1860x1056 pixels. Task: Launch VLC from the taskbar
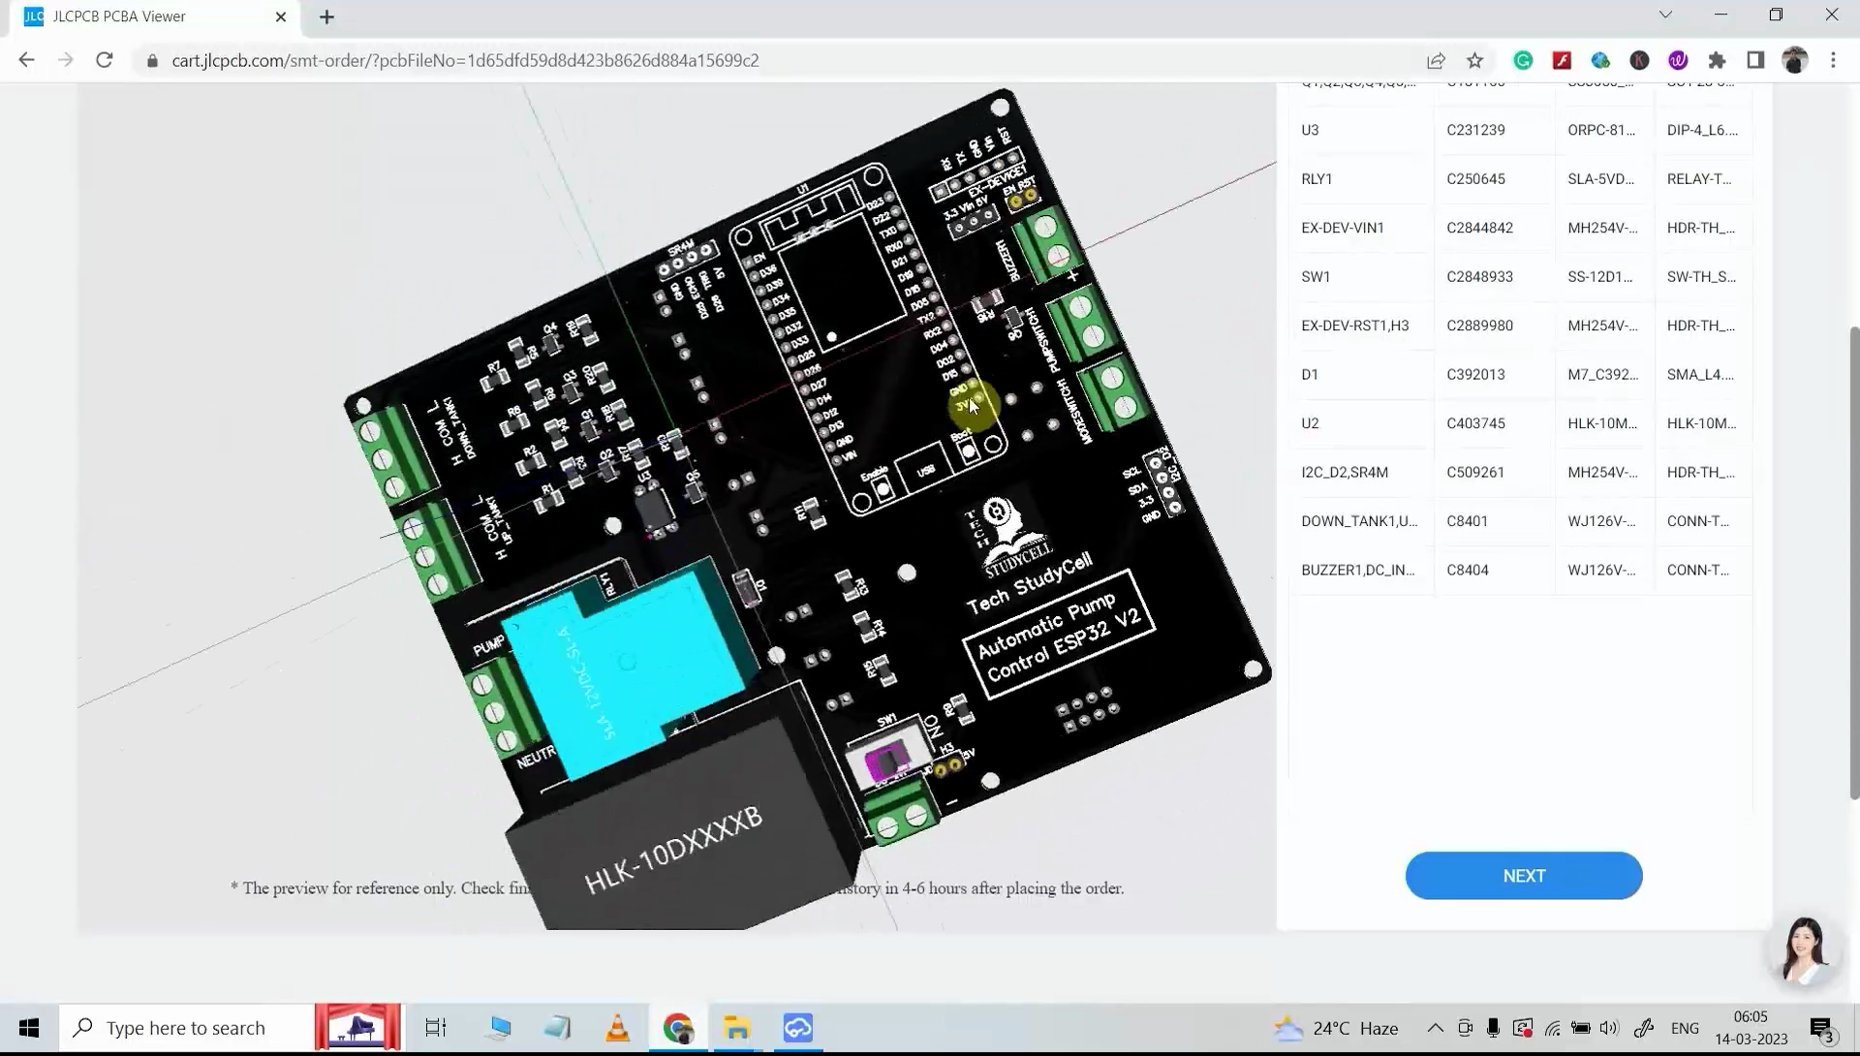point(617,1027)
